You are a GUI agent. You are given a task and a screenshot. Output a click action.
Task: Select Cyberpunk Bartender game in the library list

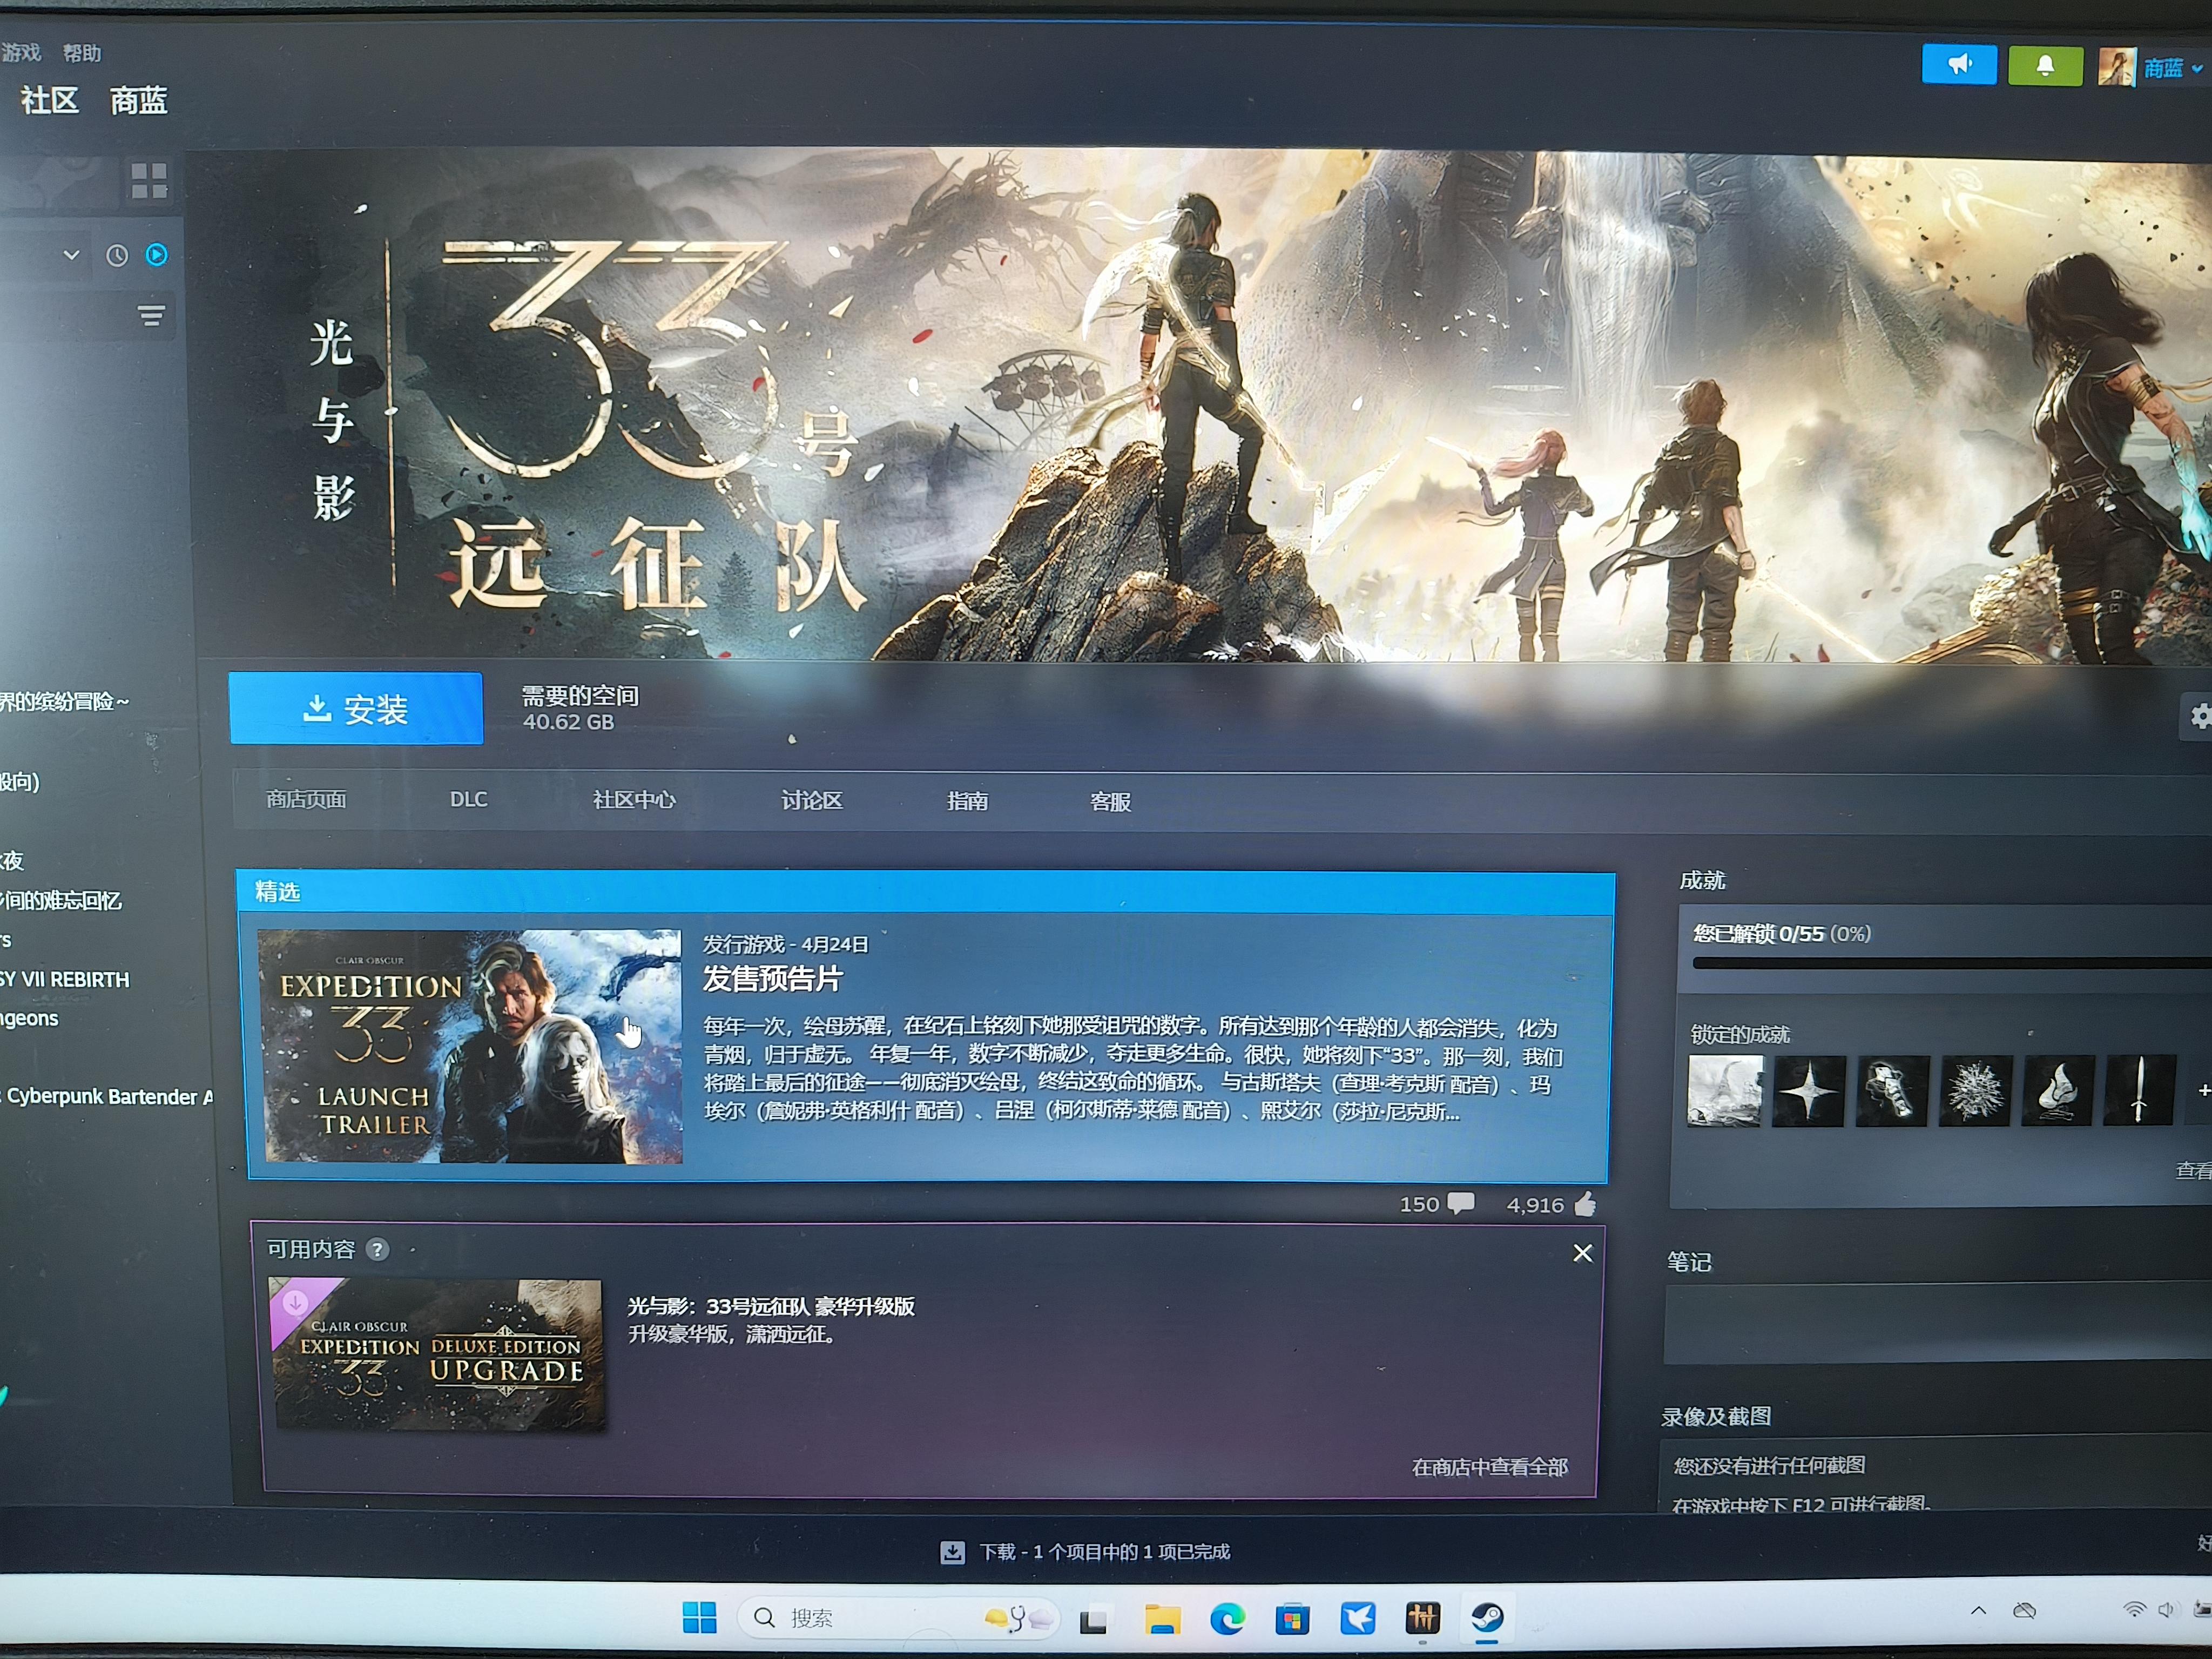tap(108, 1096)
